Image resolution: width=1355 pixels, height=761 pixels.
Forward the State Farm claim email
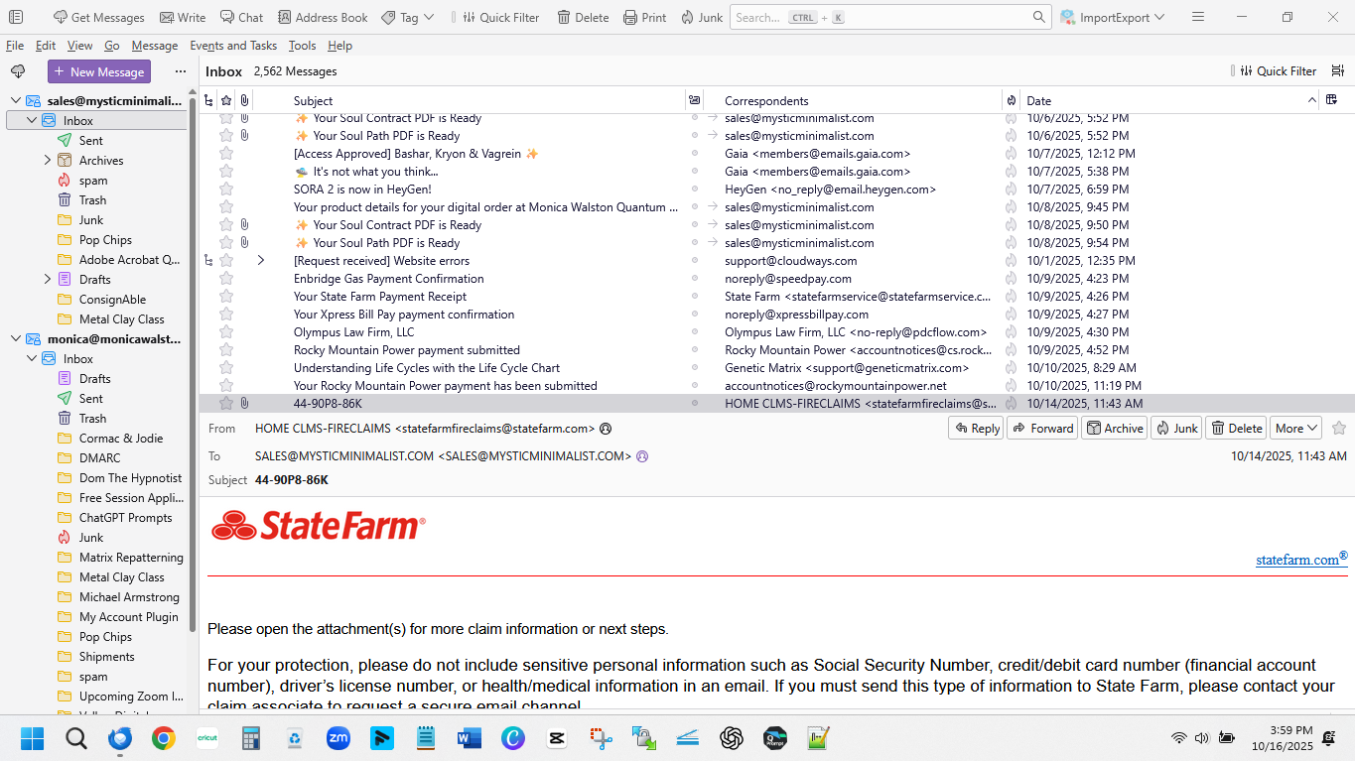(1042, 428)
